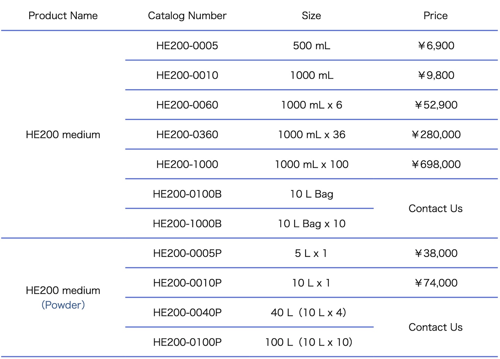
Task: Click the HE200-0360 catalog number
Action: pos(187,134)
